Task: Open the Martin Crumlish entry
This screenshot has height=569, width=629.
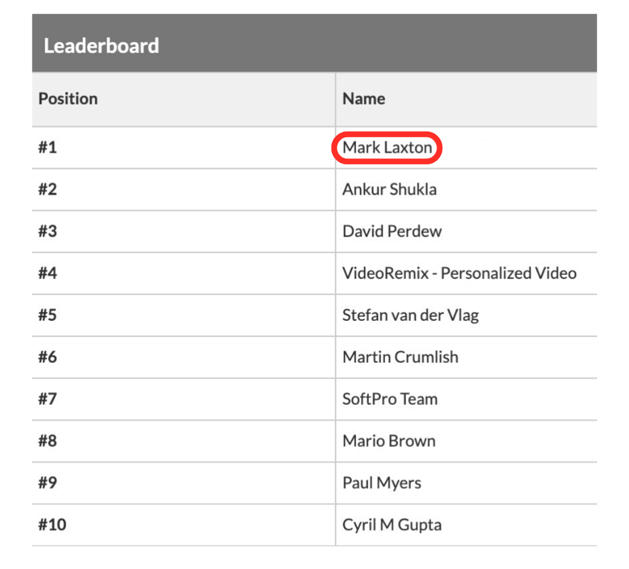Action: coord(400,357)
